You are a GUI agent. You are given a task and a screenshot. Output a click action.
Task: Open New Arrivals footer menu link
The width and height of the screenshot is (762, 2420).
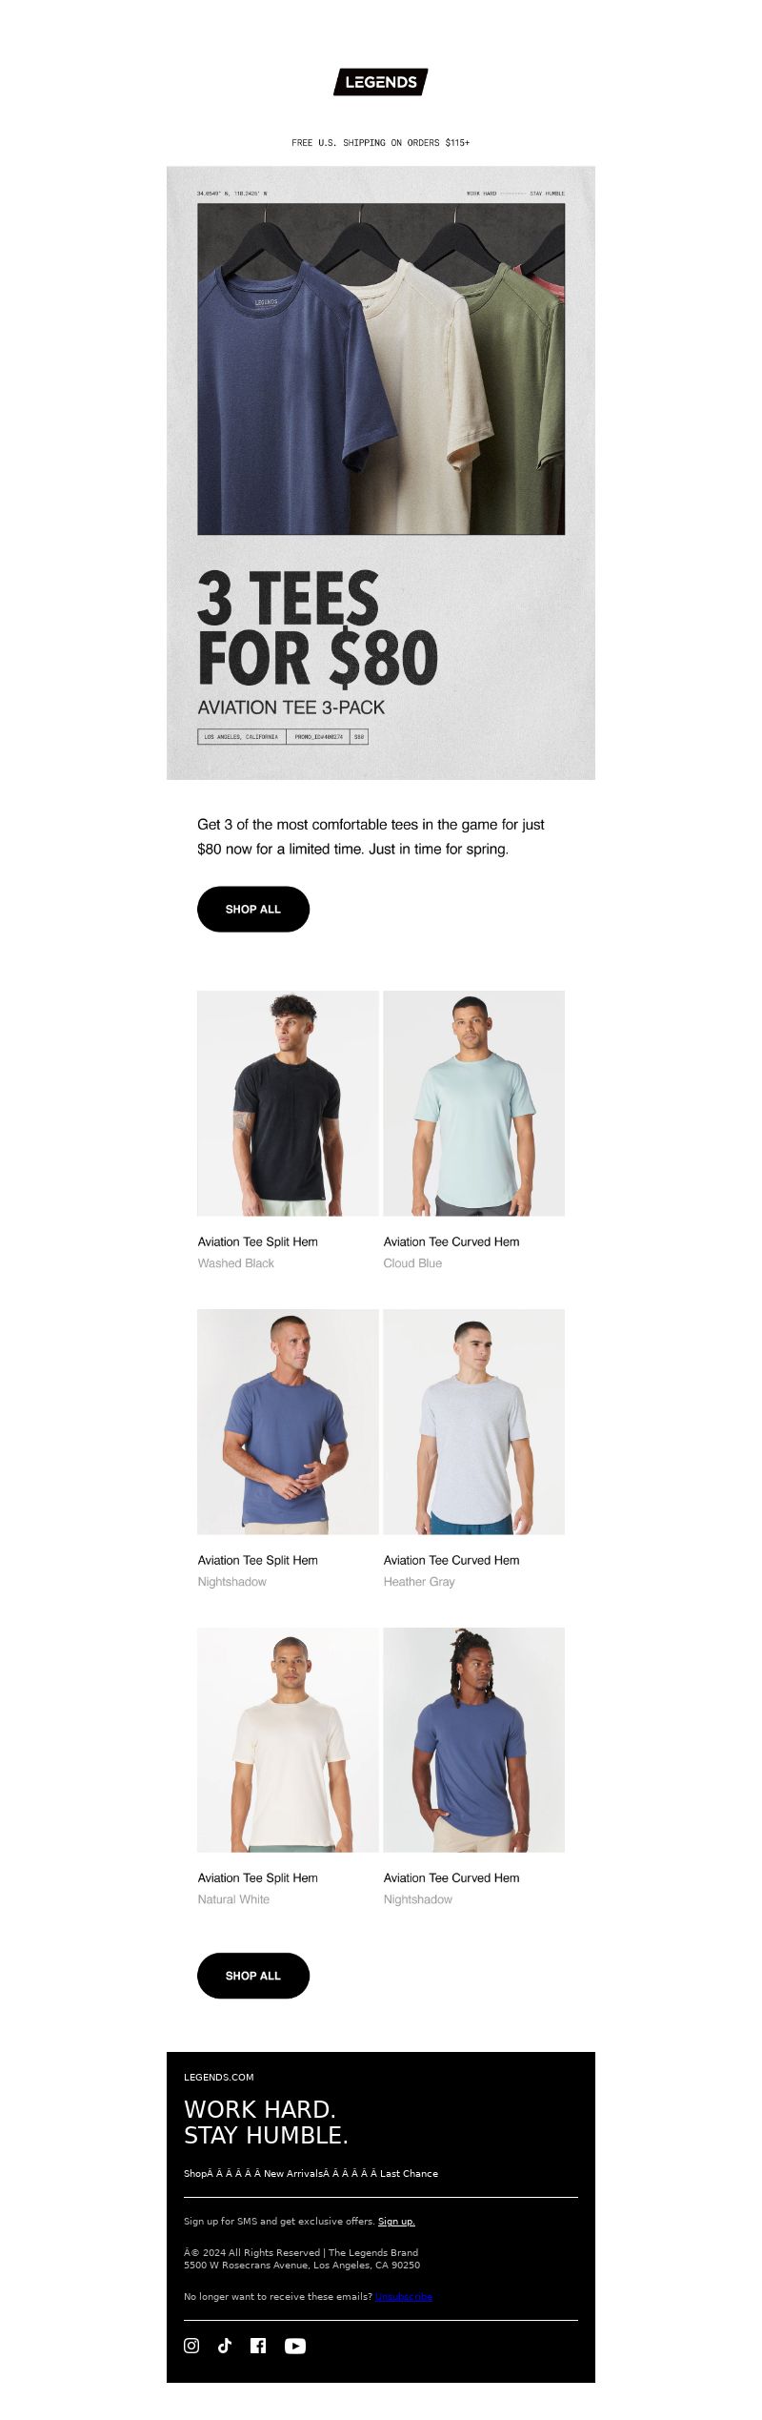(293, 2173)
